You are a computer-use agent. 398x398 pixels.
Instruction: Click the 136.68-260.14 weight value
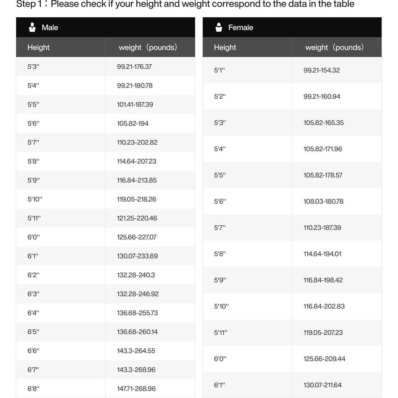pyautogui.click(x=137, y=332)
